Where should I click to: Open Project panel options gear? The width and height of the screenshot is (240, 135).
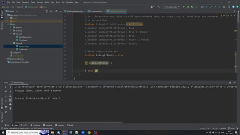point(56,11)
